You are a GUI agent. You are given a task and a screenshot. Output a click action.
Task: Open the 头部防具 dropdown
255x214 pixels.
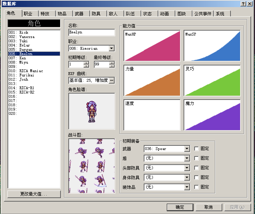point(187,168)
